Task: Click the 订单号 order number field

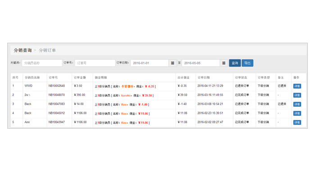Action: coord(94,63)
